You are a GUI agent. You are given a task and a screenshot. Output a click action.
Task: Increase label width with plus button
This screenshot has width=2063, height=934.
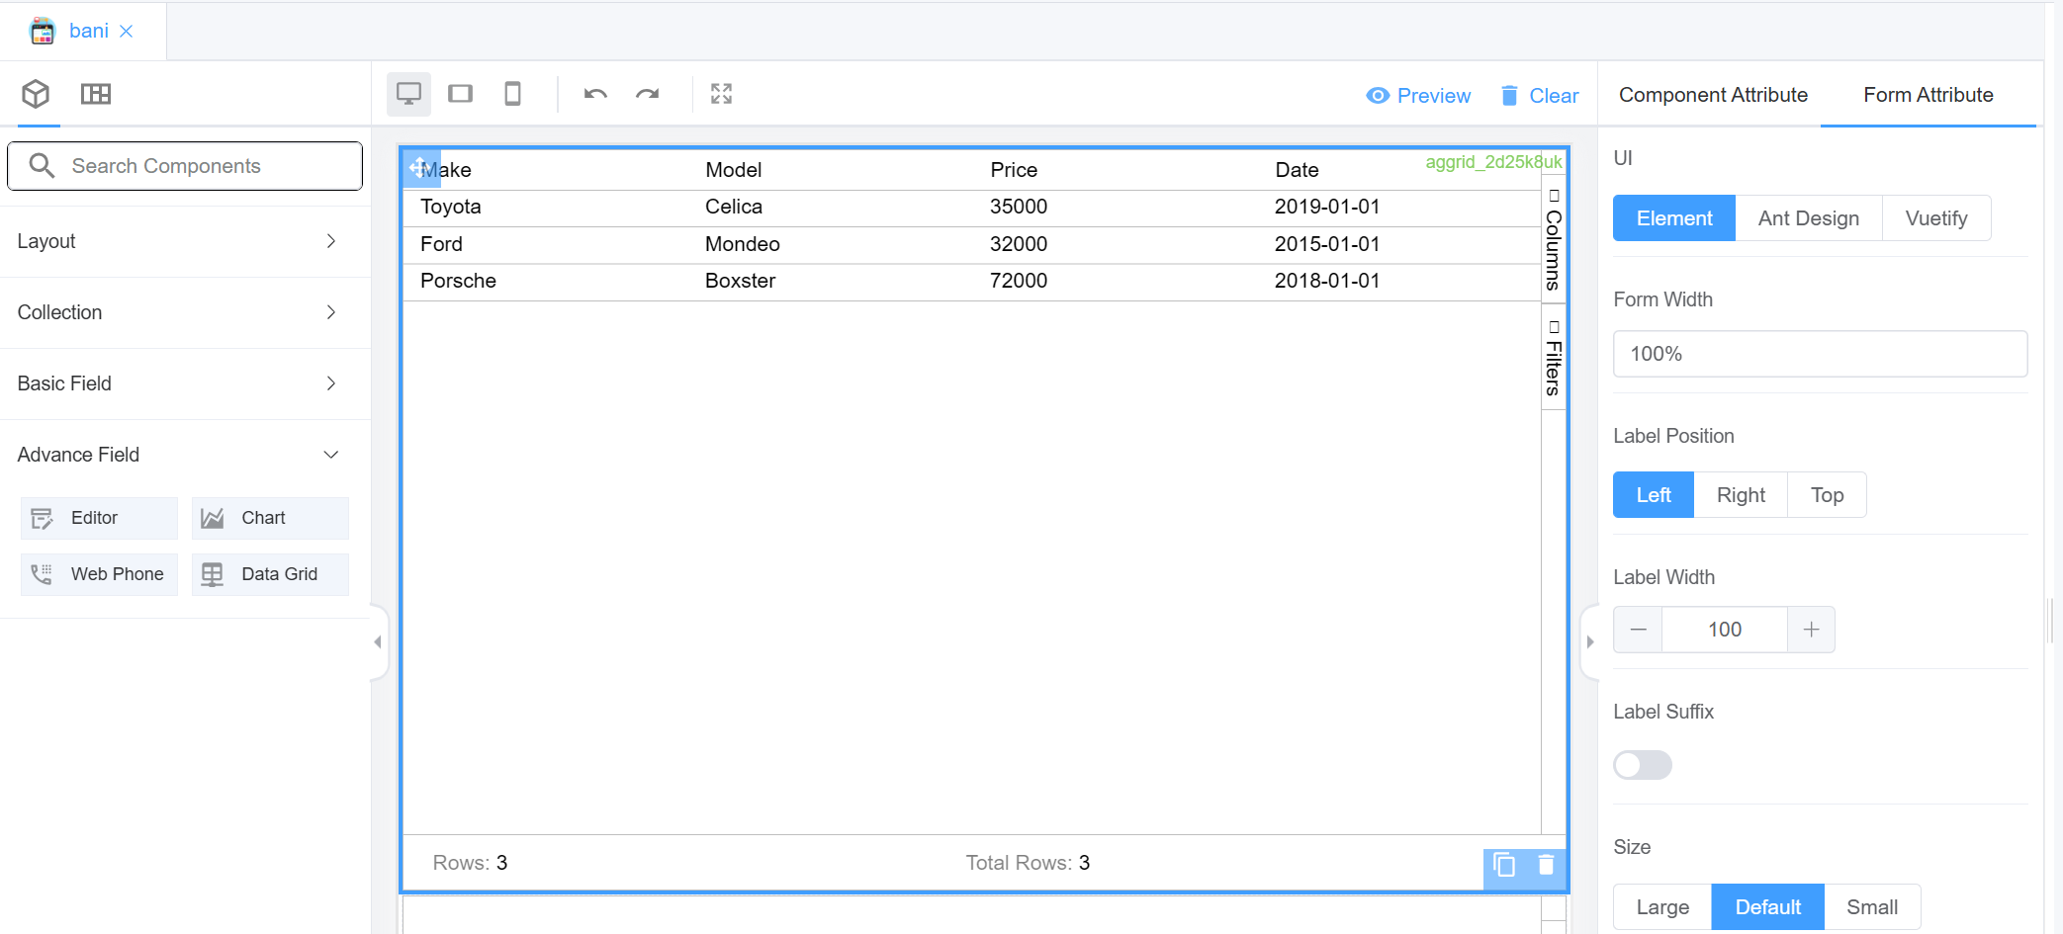point(1811,630)
